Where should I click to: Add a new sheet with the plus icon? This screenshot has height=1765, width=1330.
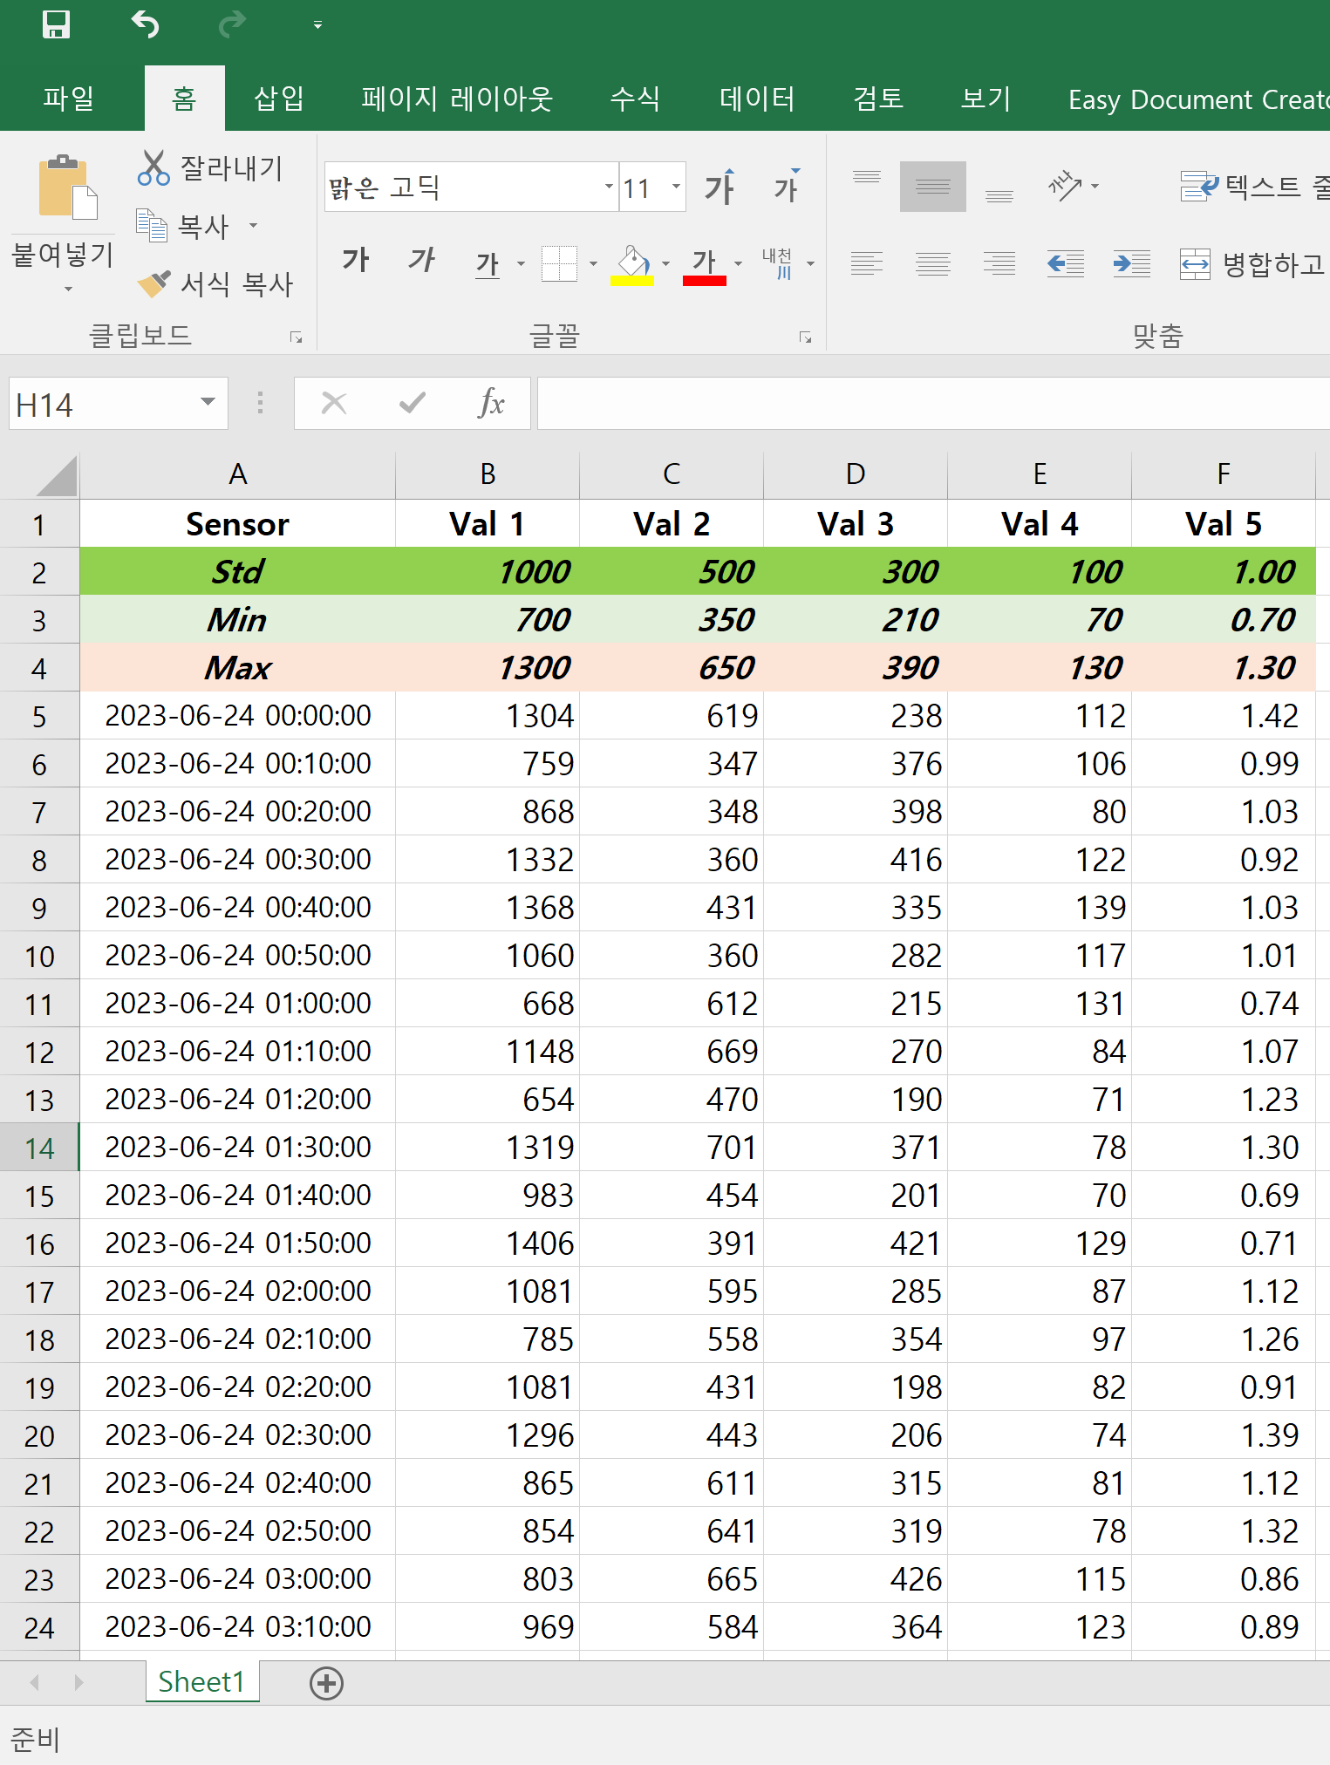point(327,1683)
